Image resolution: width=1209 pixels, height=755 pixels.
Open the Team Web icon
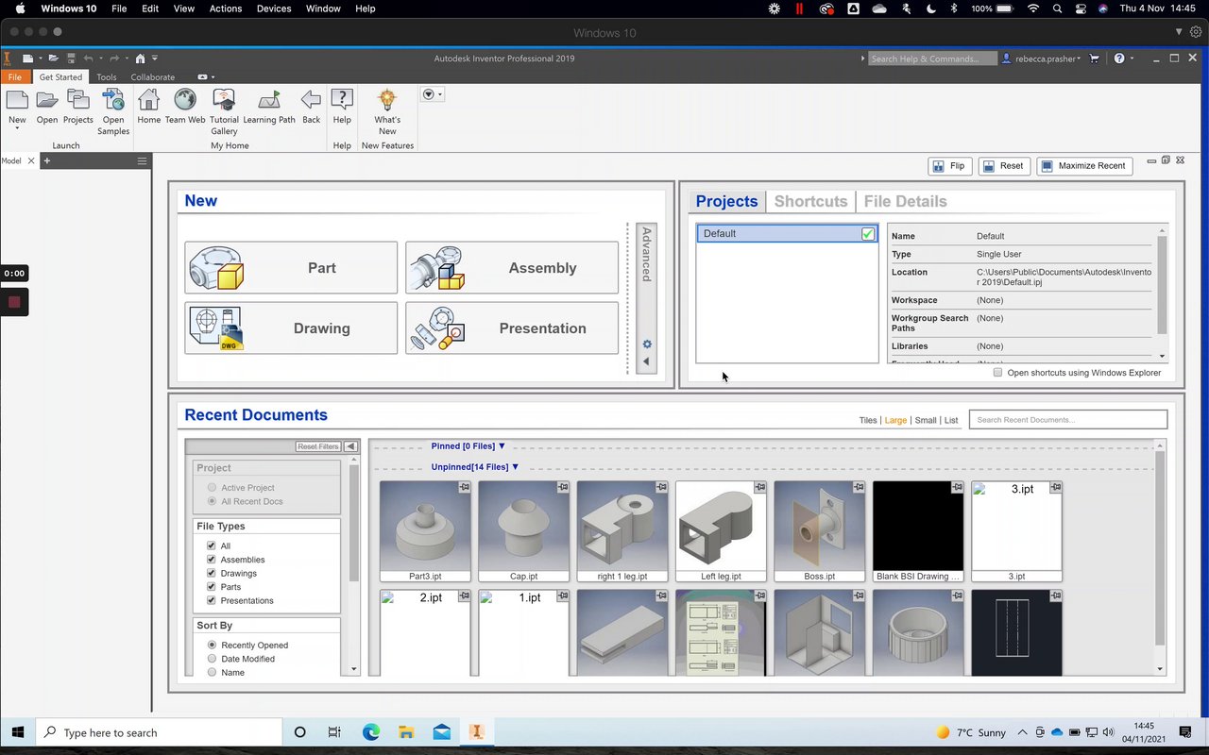coord(185,101)
